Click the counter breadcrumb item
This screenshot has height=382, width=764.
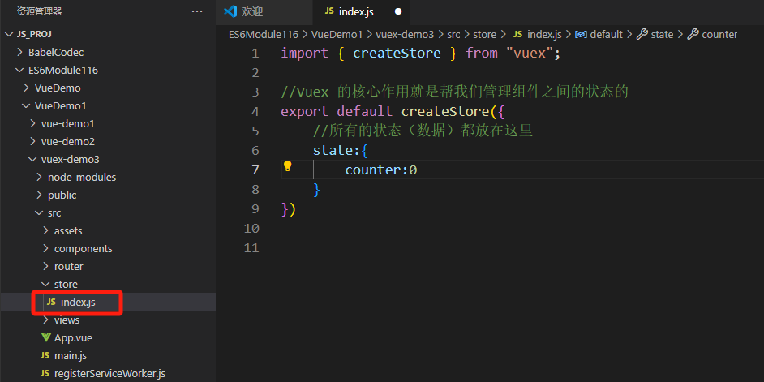pos(719,34)
